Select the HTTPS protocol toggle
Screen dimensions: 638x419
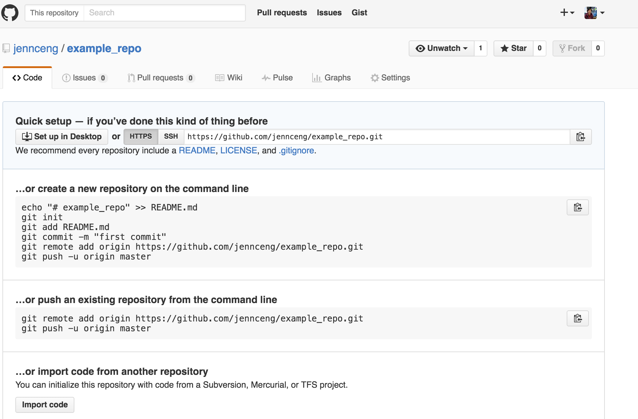141,136
